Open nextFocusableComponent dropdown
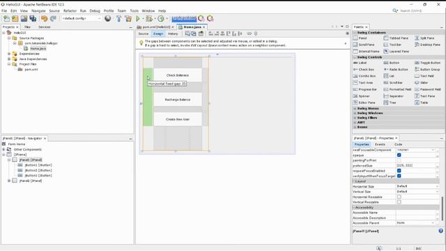The image size is (446, 251). [x=415, y=150]
